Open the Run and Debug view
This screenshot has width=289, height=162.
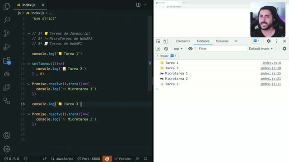(7, 47)
